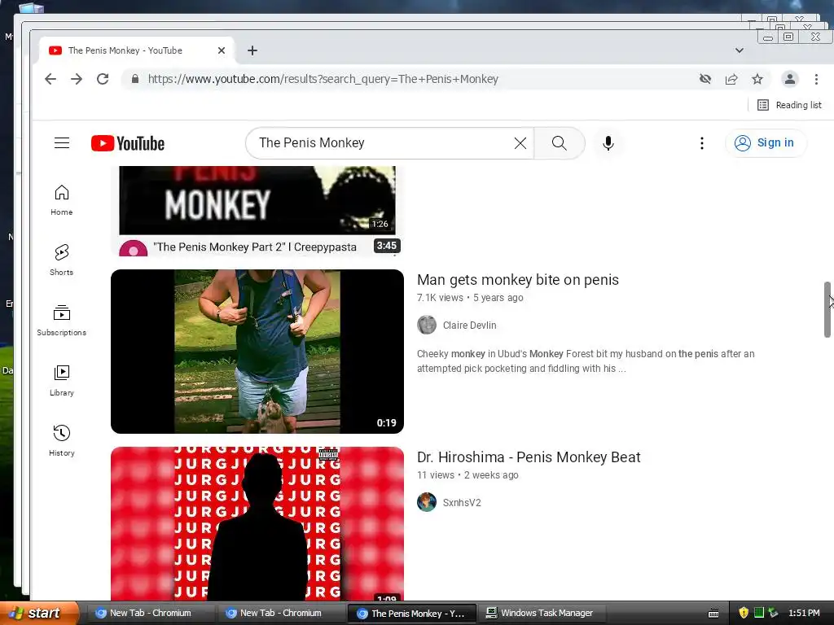The height and width of the screenshot is (625, 834).
Task: Click the green Task Manager tray icon
Action: pos(759,613)
